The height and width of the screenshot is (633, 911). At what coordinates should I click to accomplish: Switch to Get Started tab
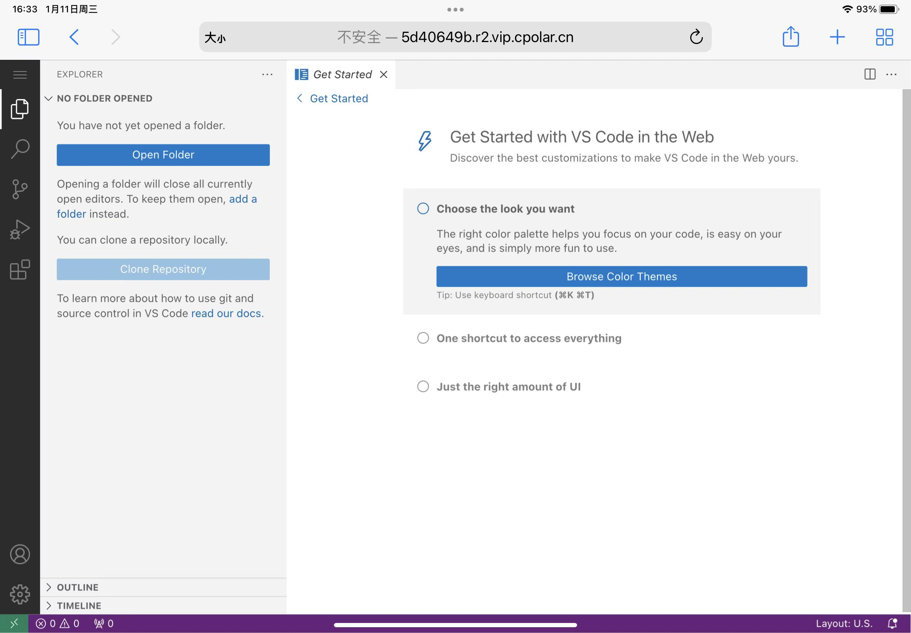341,74
